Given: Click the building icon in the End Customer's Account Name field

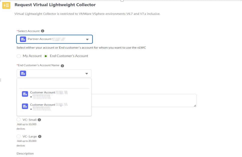Looking at the screenshot, I should [23, 73].
